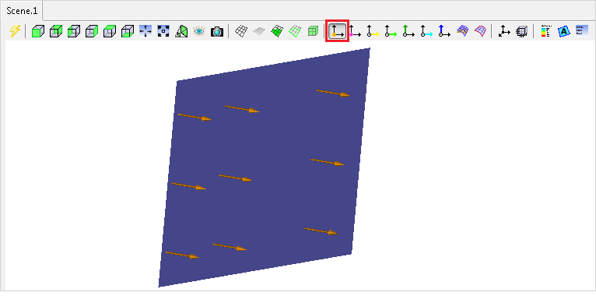Click the inward arrows view icon
This screenshot has width=596, height=296.
tap(145, 31)
